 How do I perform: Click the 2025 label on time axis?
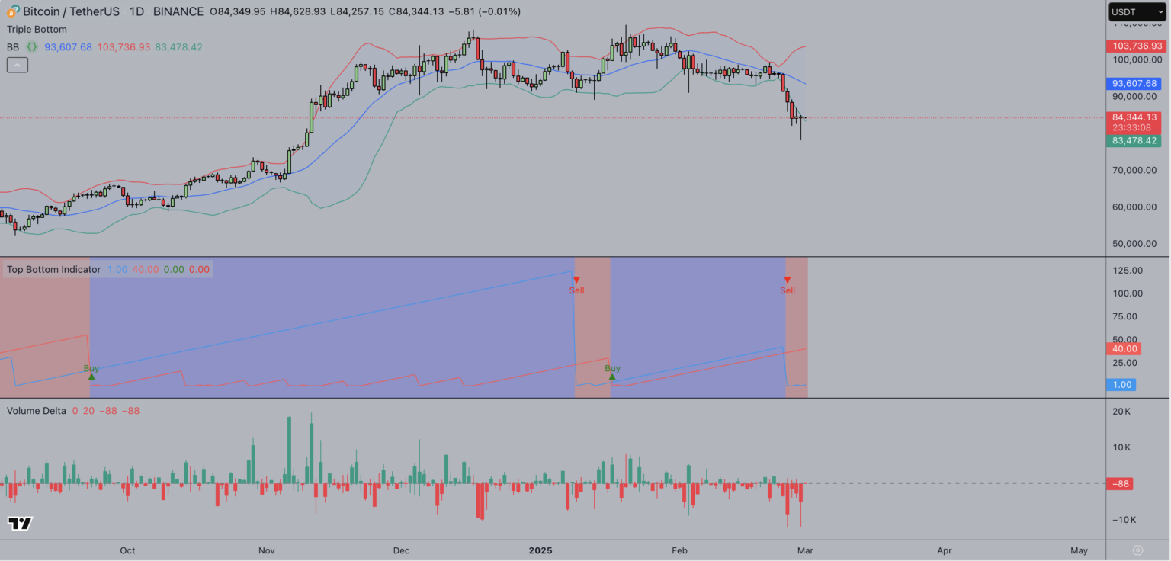541,550
